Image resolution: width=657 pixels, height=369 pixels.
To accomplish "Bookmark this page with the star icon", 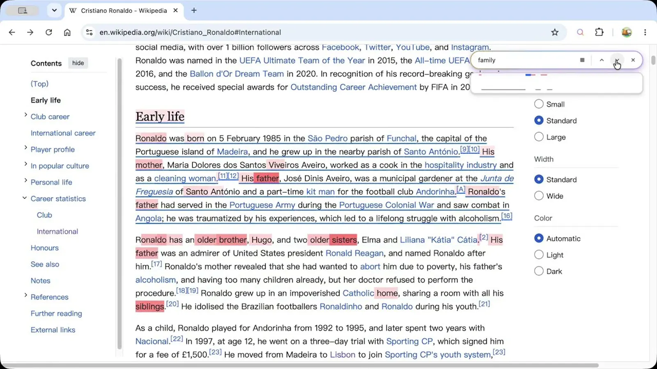I will (x=555, y=32).
